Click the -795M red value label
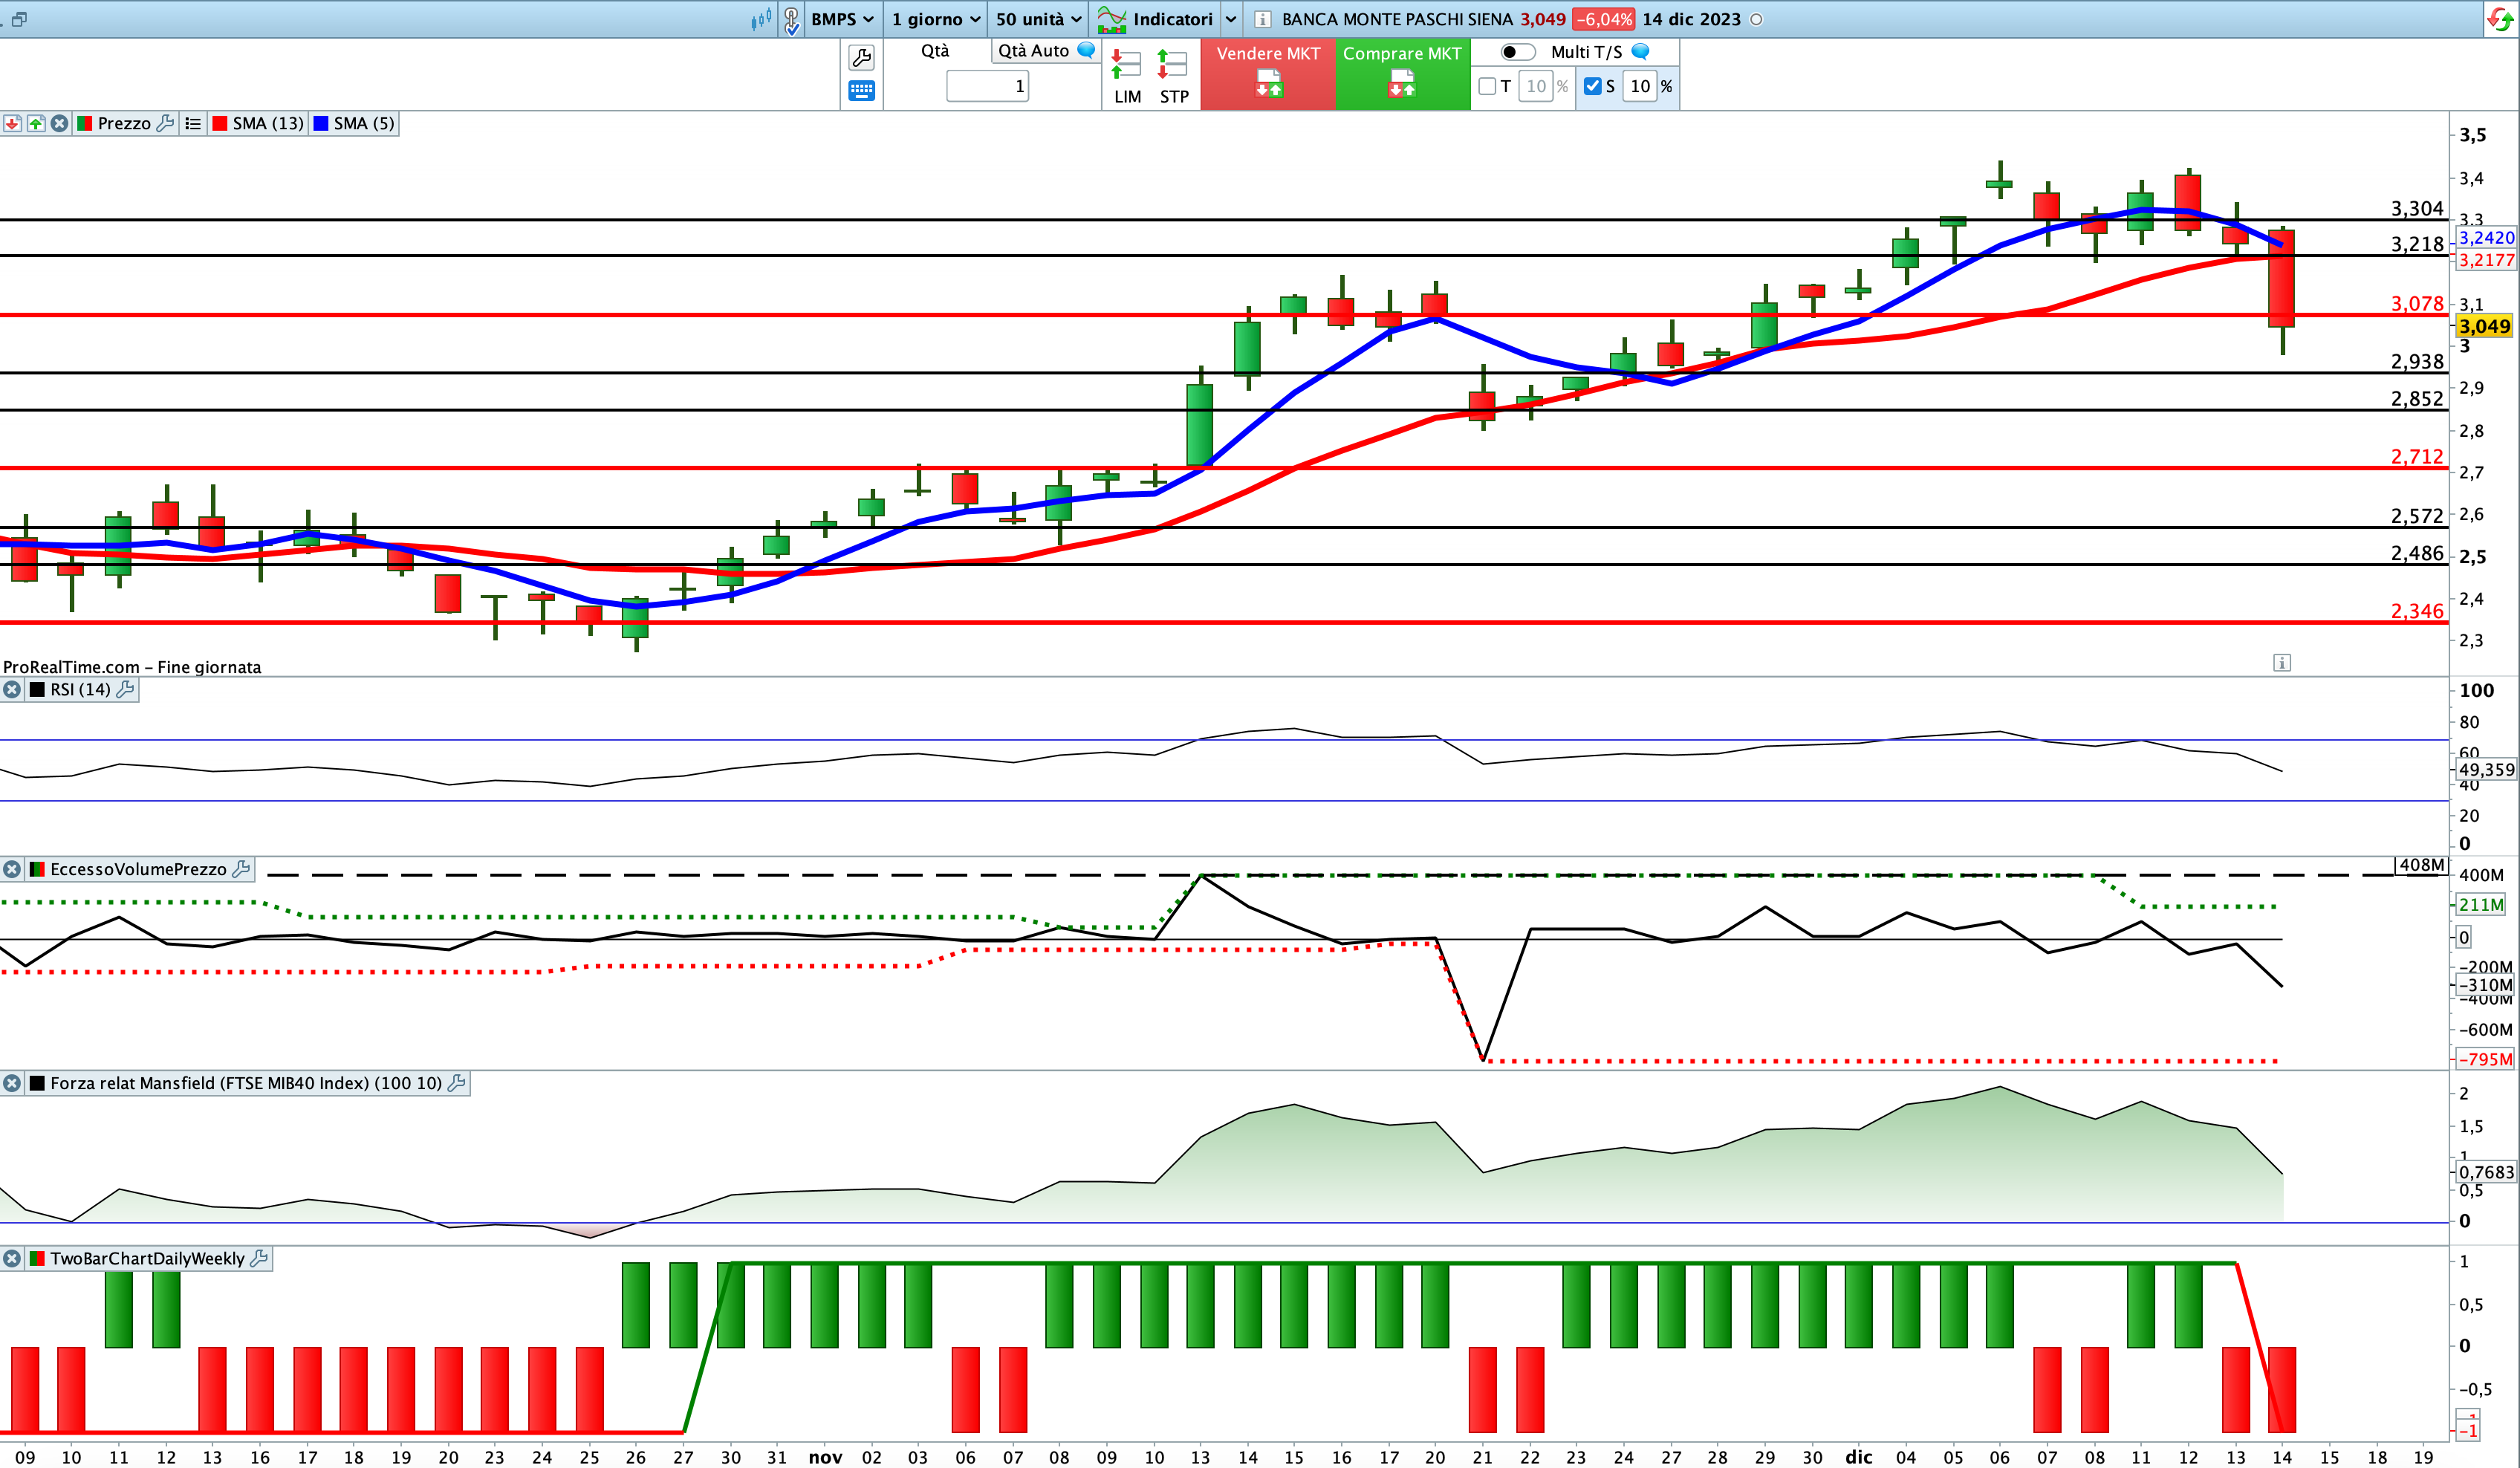Image resolution: width=2520 pixels, height=1468 pixels. pyautogui.click(x=2485, y=1059)
